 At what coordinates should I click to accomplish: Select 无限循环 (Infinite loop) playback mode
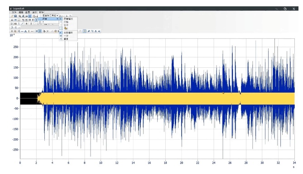(x=68, y=33)
